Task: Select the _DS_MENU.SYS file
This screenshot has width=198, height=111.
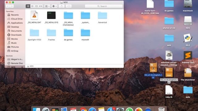Action: pos(51,17)
